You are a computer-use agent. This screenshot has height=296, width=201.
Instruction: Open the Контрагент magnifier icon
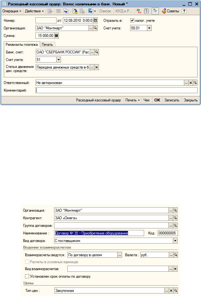[175, 218]
